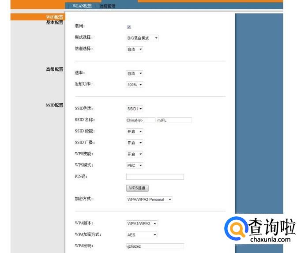Click the SSID name field containing mJFL

pos(174,120)
